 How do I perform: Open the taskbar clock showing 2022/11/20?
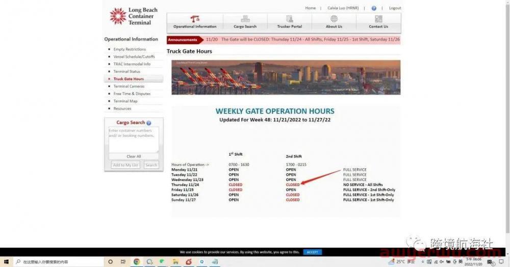click(474, 262)
